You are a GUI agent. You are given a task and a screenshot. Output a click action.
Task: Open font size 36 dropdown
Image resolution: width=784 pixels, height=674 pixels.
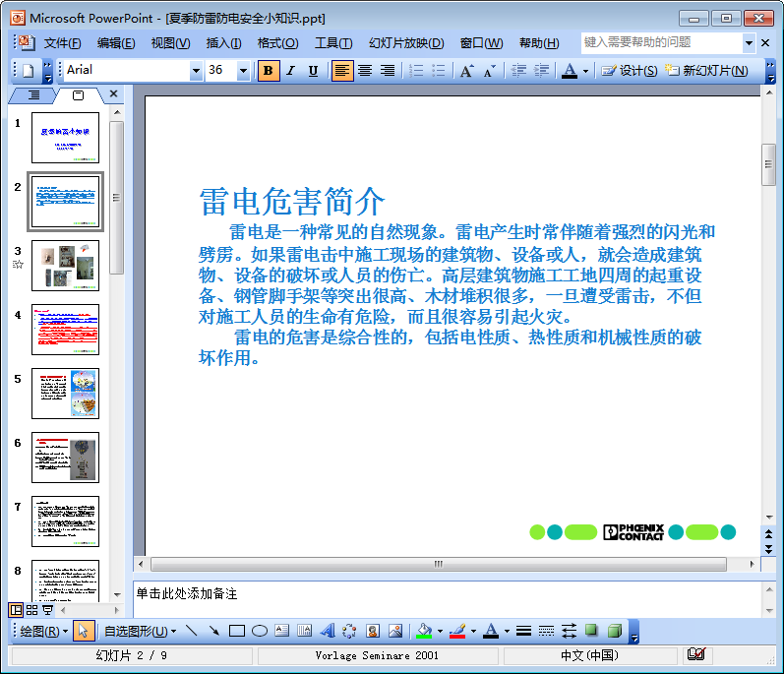[x=243, y=71]
